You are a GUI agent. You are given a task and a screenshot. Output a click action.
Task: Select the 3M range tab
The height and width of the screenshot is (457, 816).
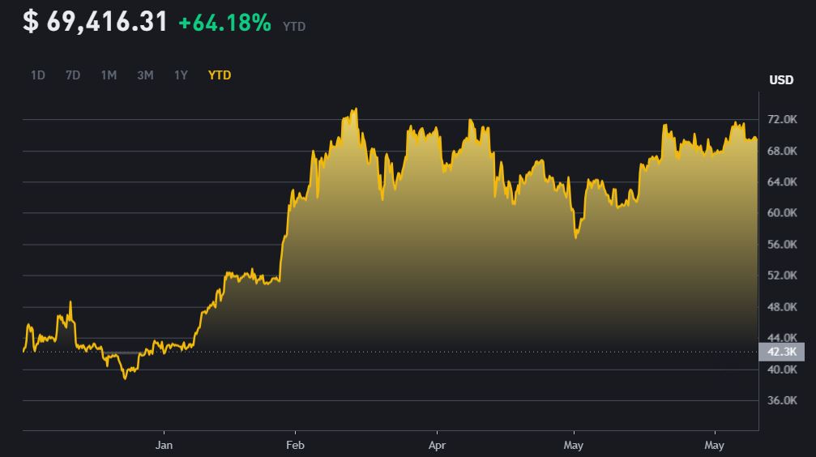(x=145, y=75)
